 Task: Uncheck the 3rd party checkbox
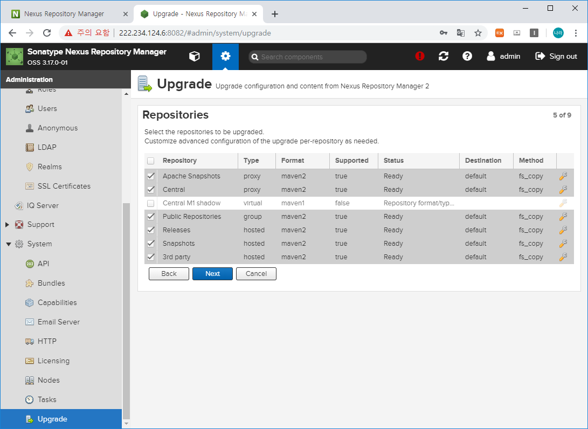151,257
